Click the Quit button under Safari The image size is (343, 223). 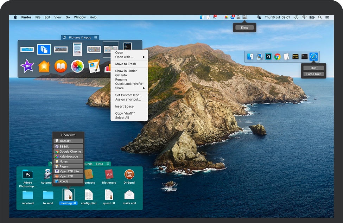313,68
